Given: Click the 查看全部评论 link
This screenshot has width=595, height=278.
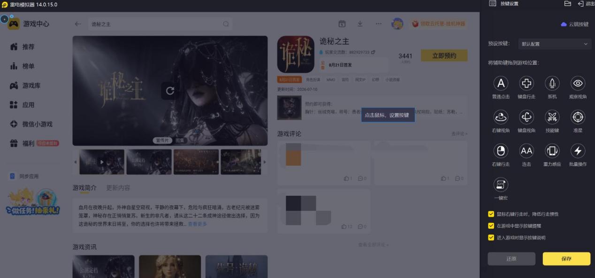Looking at the screenshot, I should (x=373, y=245).
